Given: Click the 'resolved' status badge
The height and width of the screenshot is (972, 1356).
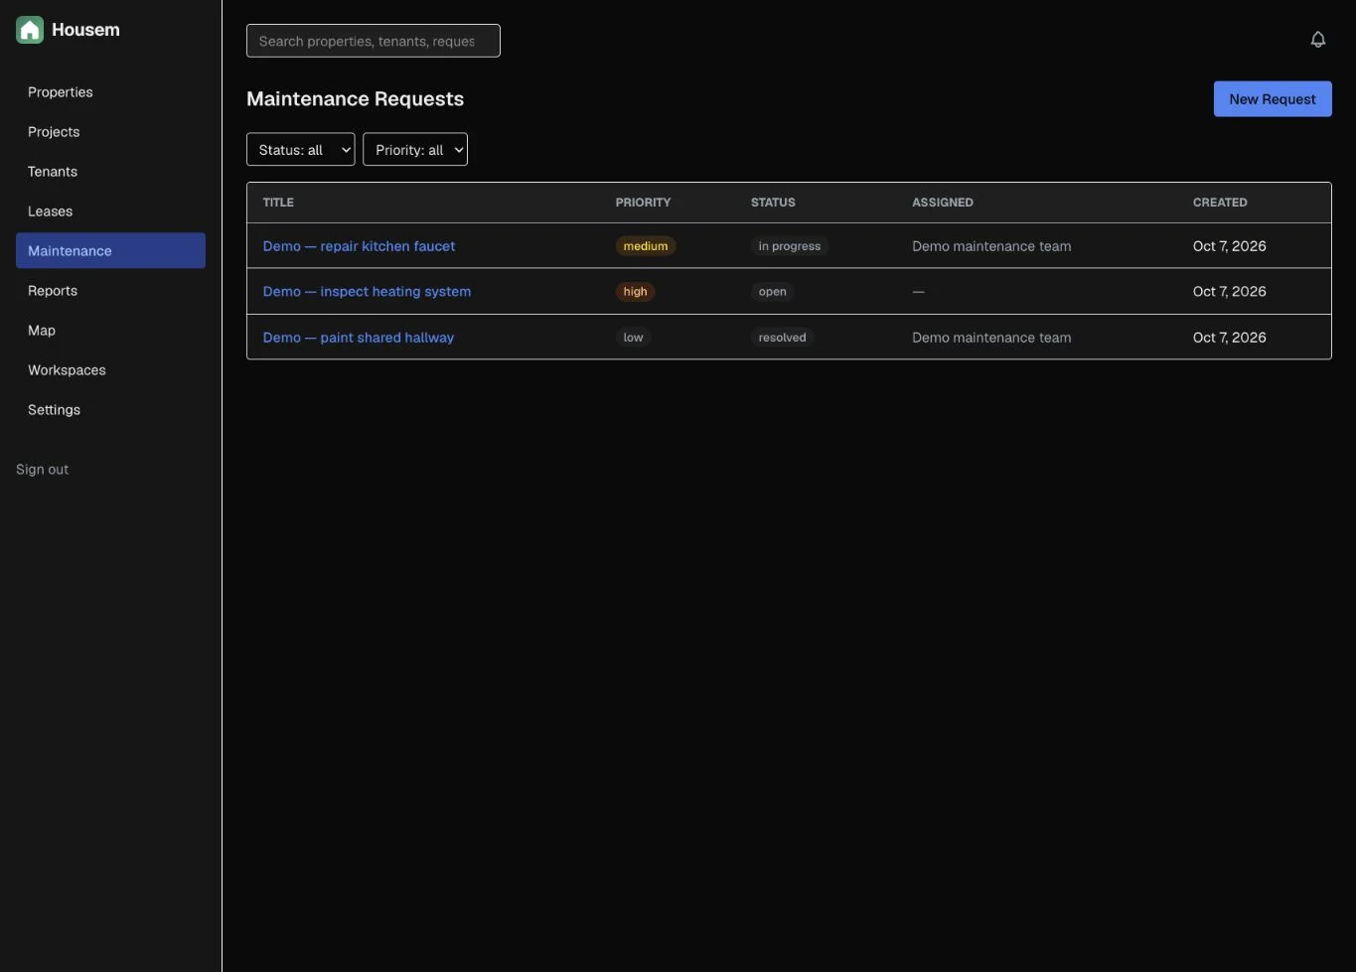Looking at the screenshot, I should (783, 338).
